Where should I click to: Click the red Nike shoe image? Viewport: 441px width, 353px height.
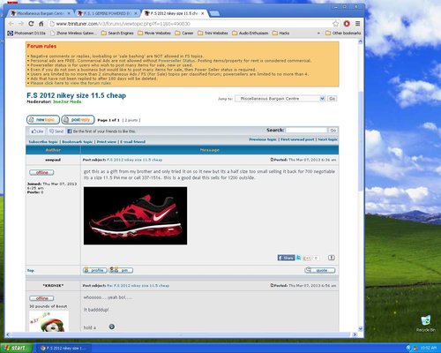click(x=135, y=215)
